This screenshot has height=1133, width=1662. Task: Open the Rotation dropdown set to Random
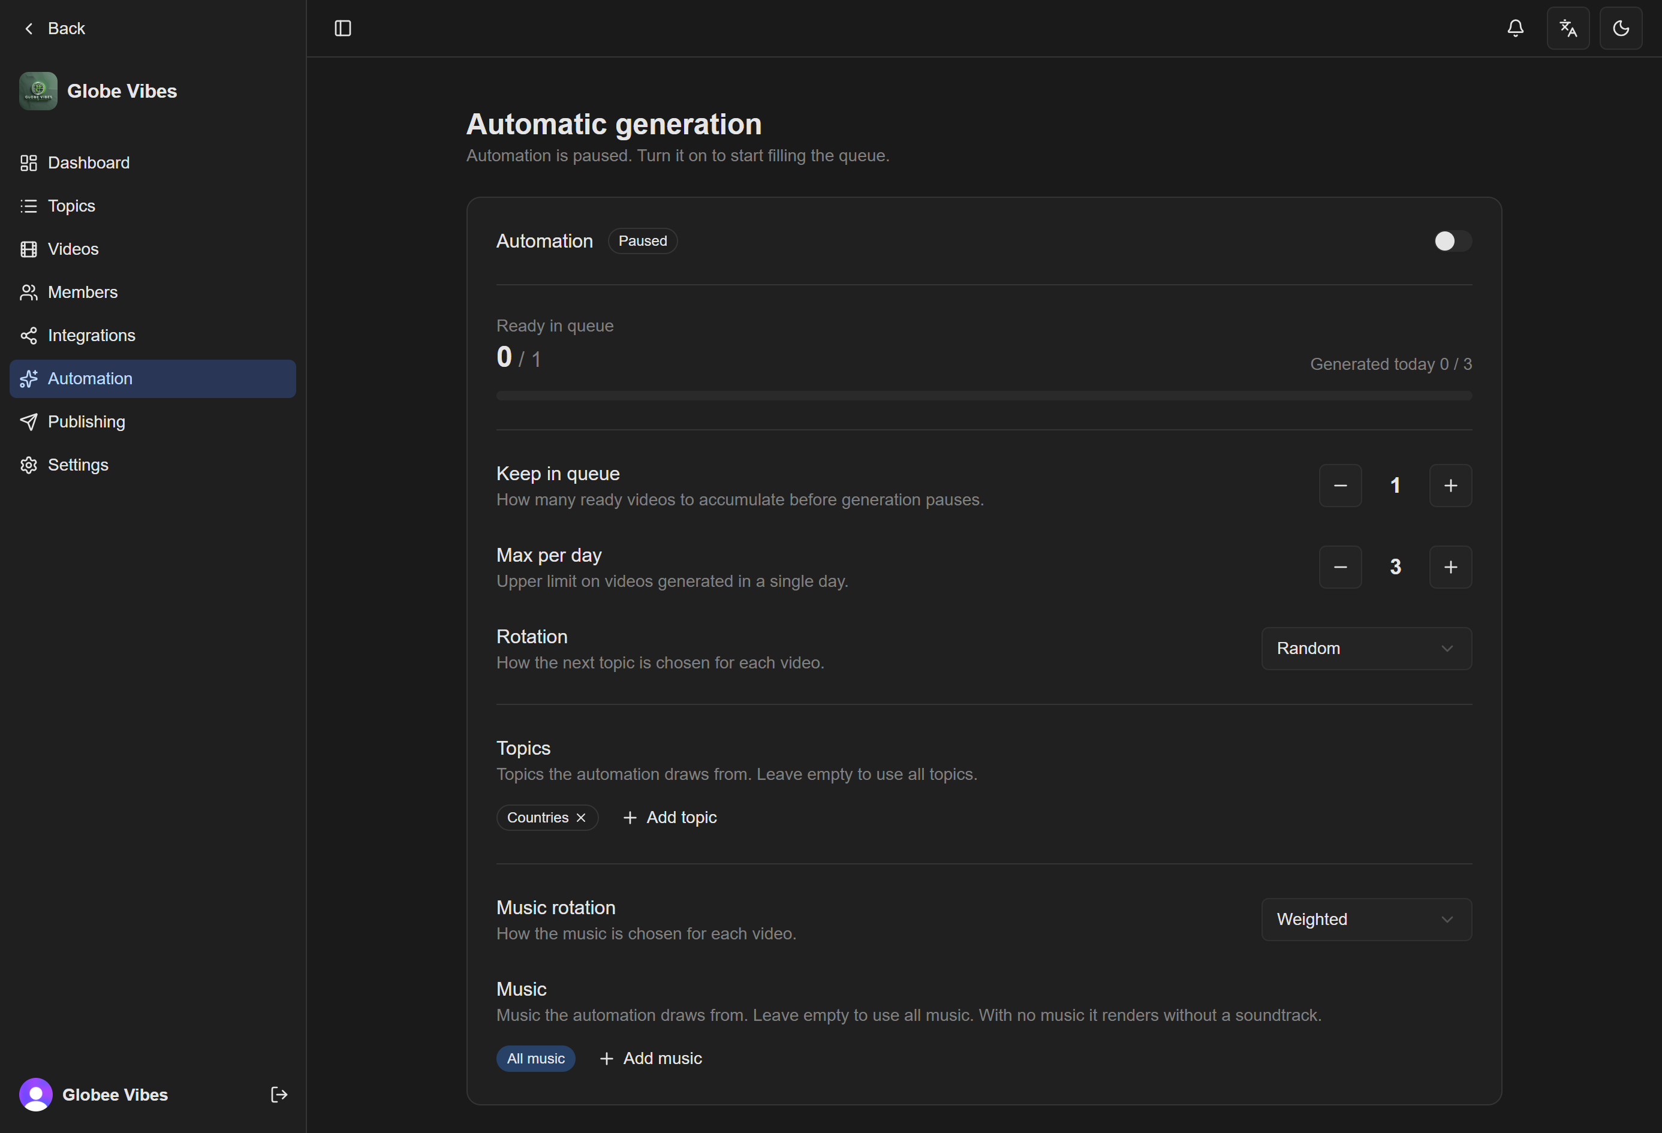[1366, 649]
